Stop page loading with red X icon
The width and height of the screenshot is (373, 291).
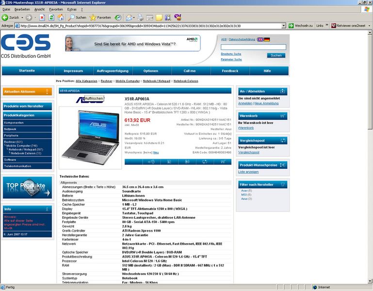42,17
